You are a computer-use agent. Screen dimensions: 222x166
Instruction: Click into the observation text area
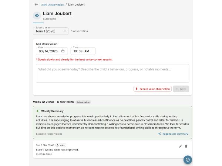click(112, 73)
